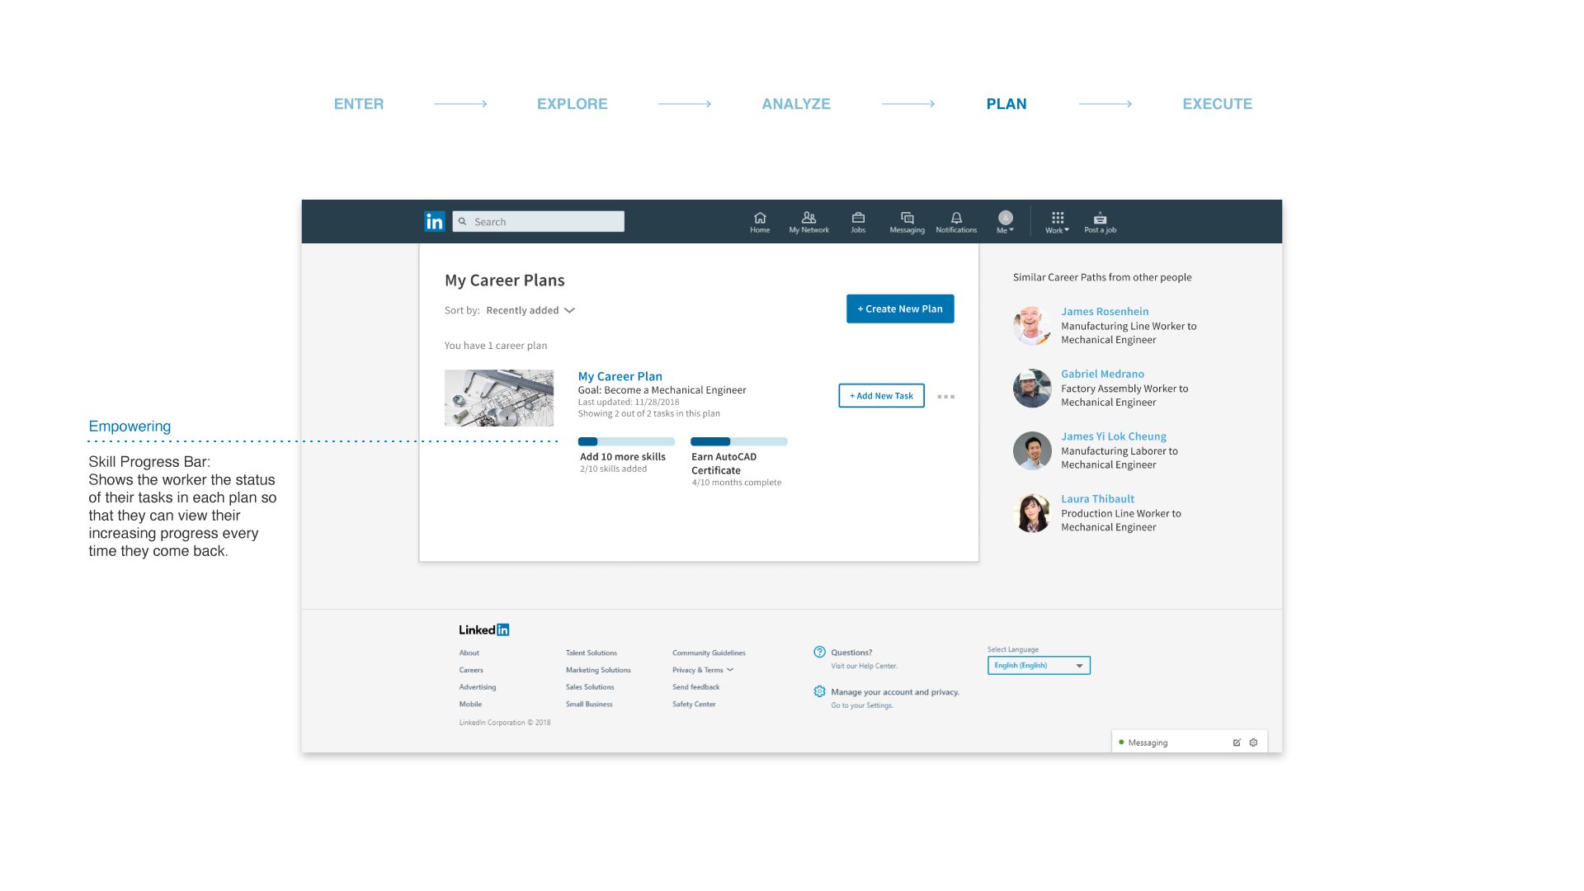The width and height of the screenshot is (1584, 891).
Task: Open messaging settings gear icon
Action: click(1253, 742)
